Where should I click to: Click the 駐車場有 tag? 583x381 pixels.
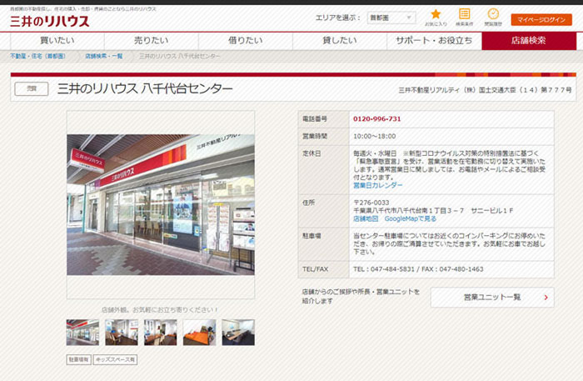click(79, 360)
